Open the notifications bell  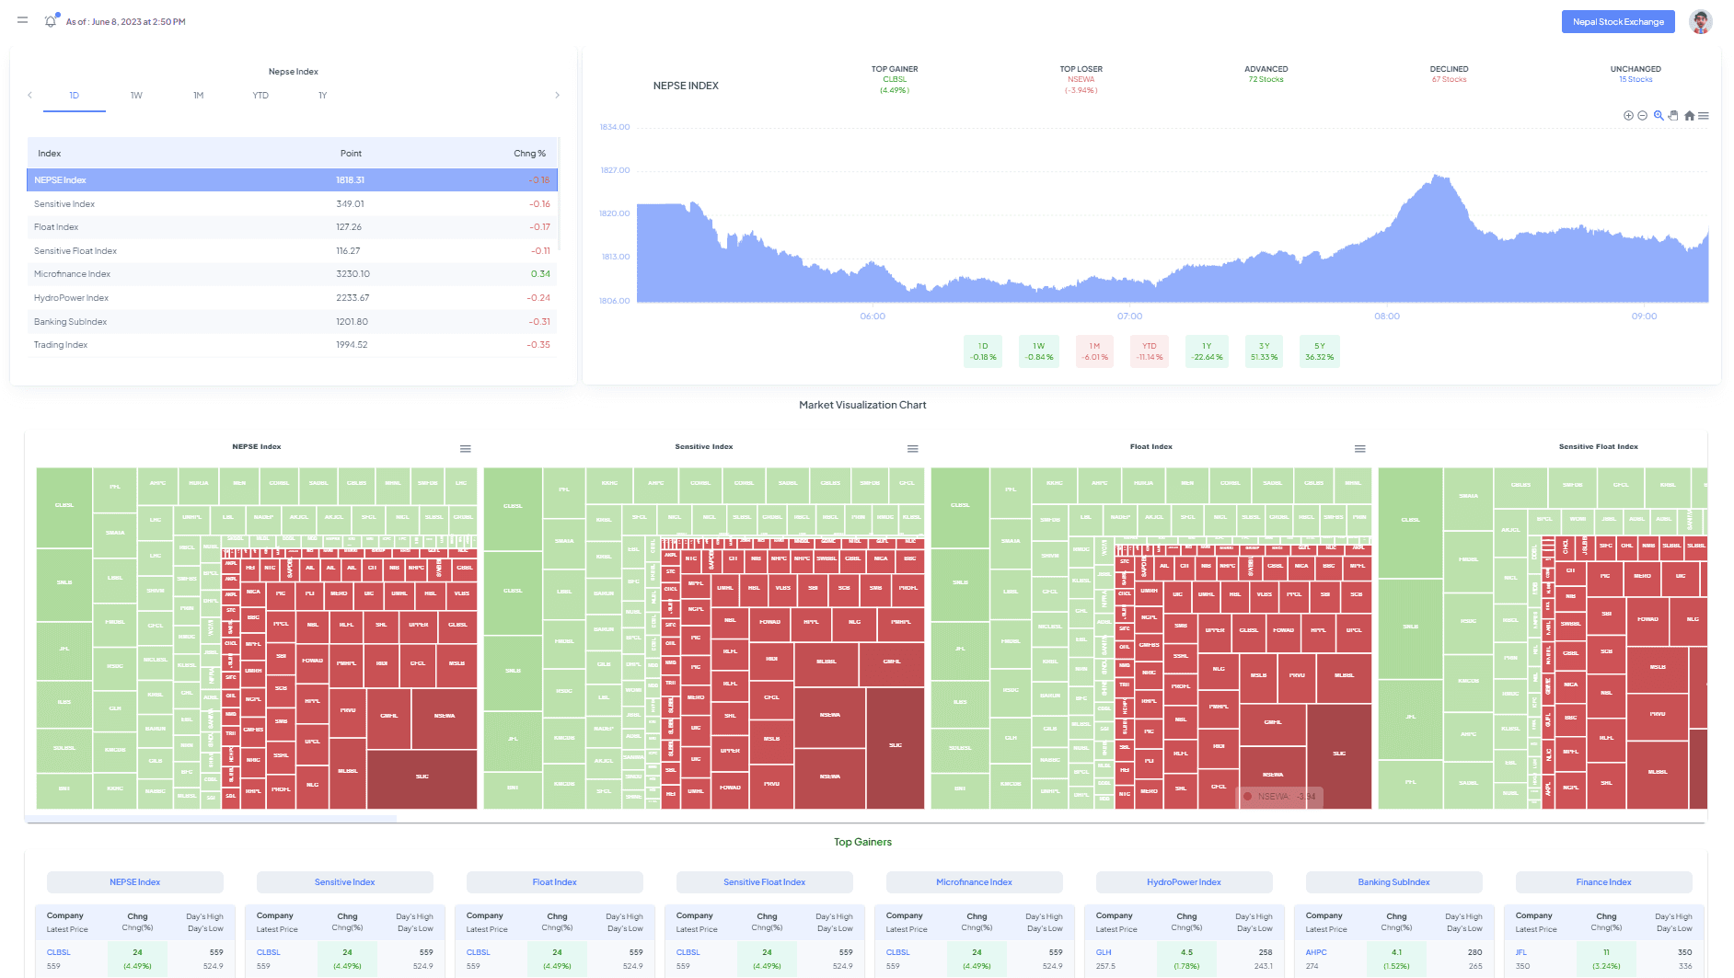pos(51,21)
